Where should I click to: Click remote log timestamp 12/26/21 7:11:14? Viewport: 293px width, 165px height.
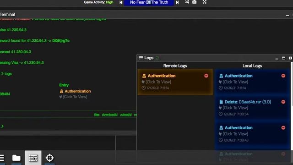(157, 88)
